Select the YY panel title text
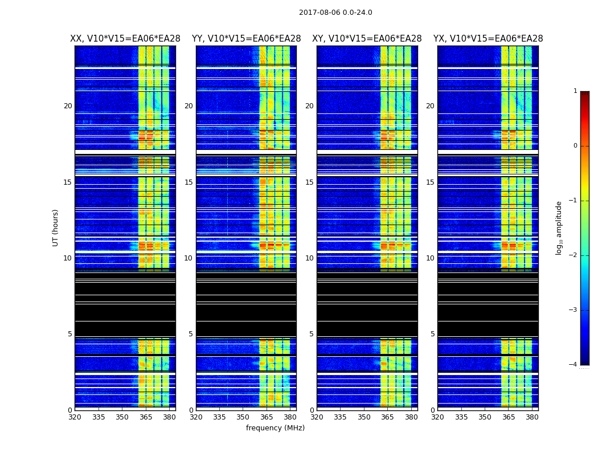Viewport: 598px width, 456px height. 246,39
